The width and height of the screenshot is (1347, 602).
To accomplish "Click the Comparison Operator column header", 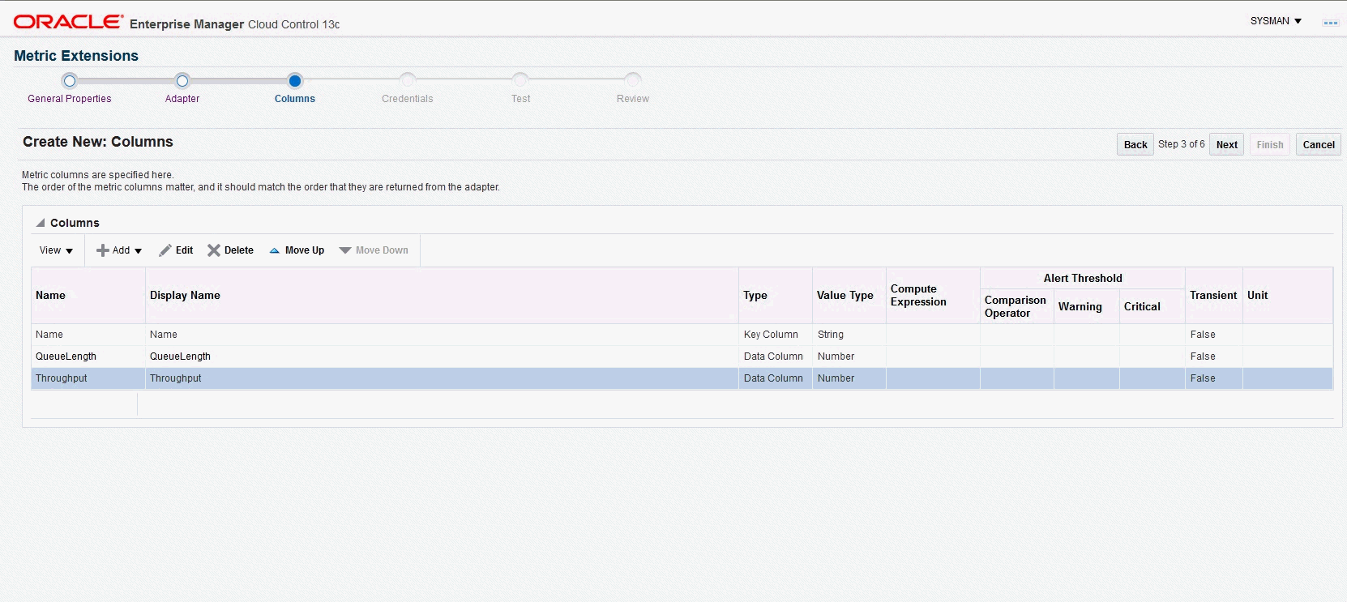I will (1017, 306).
